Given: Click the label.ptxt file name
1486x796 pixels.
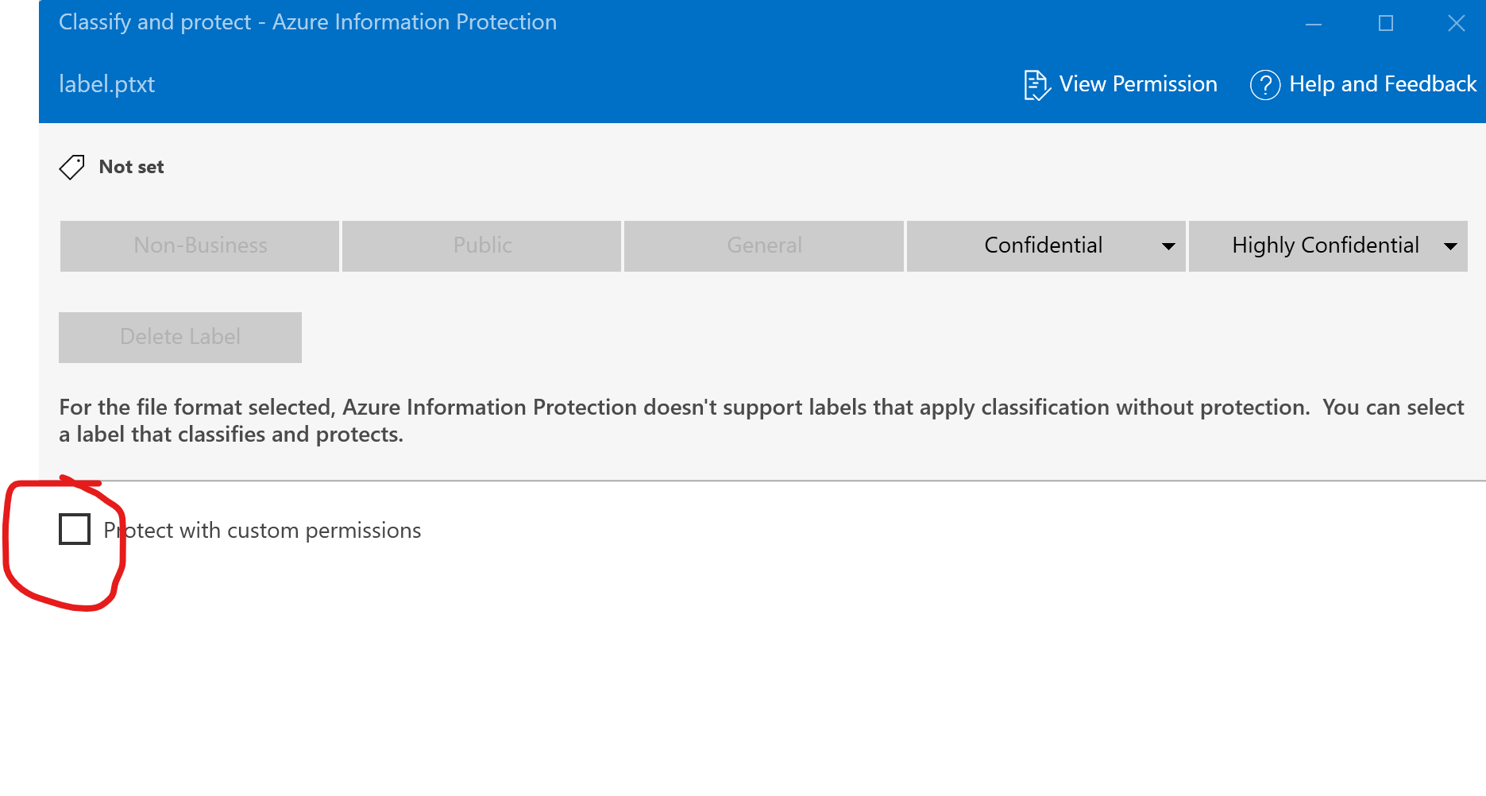Looking at the screenshot, I should click(x=107, y=85).
